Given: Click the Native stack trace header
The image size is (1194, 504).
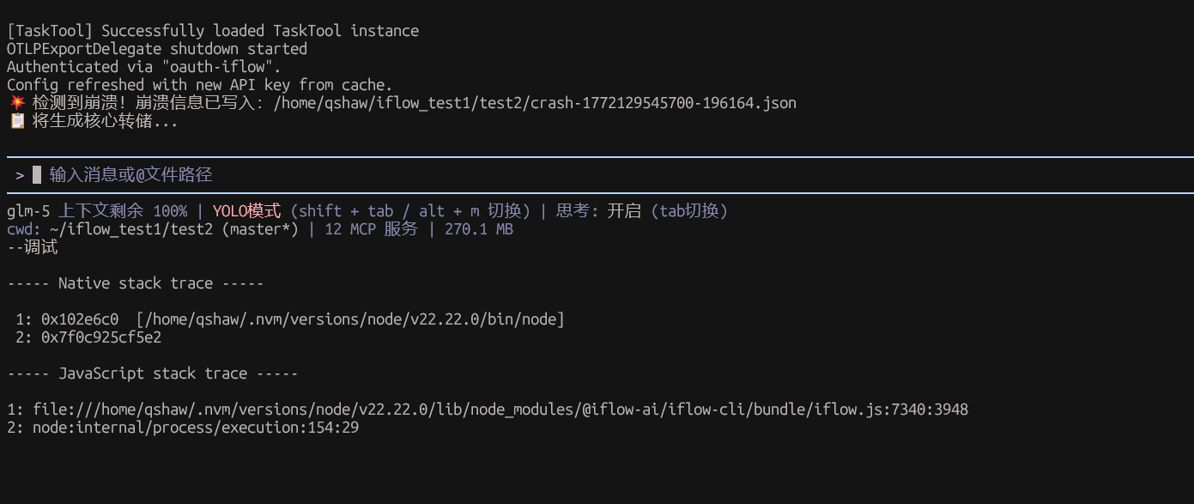Looking at the screenshot, I should [136, 283].
